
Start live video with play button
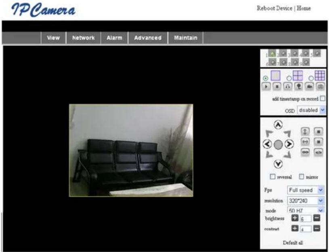tap(266, 86)
